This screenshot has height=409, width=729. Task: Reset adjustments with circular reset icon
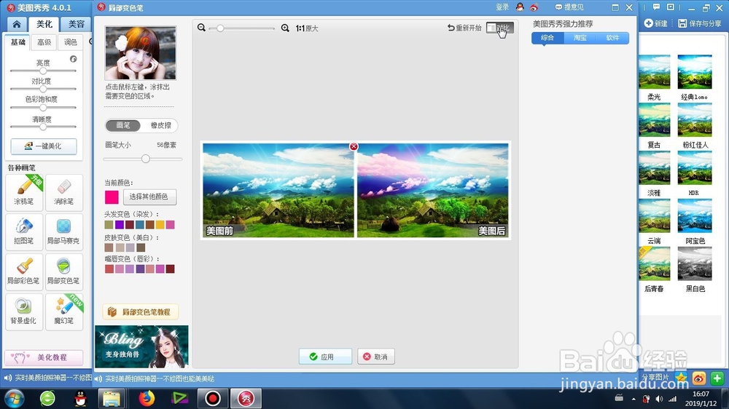74,59
